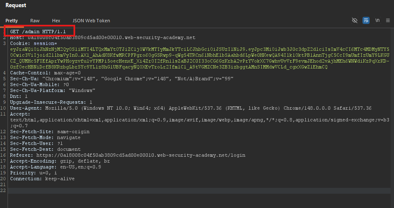The width and height of the screenshot is (394, 208).
Task: Click the Accept-Encoding: gzip, deflate, br line
Action: click(x=60, y=161)
